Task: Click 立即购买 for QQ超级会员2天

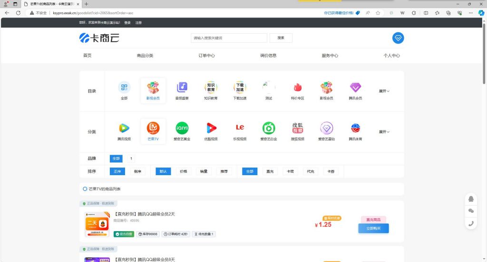Action: click(373, 228)
